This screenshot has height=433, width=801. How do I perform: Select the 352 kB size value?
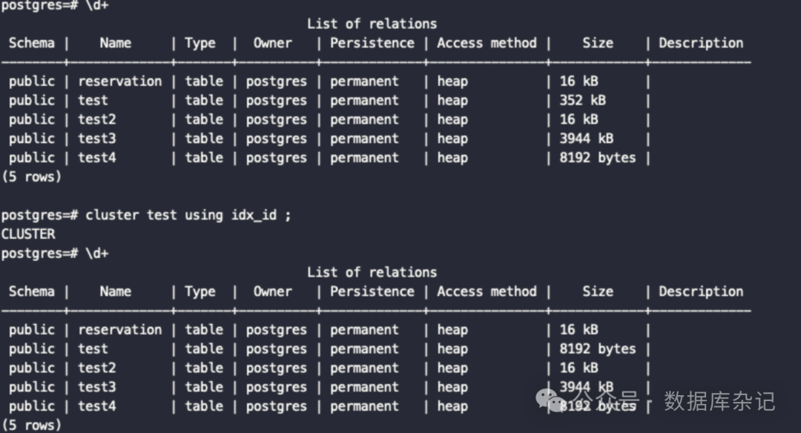click(x=582, y=100)
